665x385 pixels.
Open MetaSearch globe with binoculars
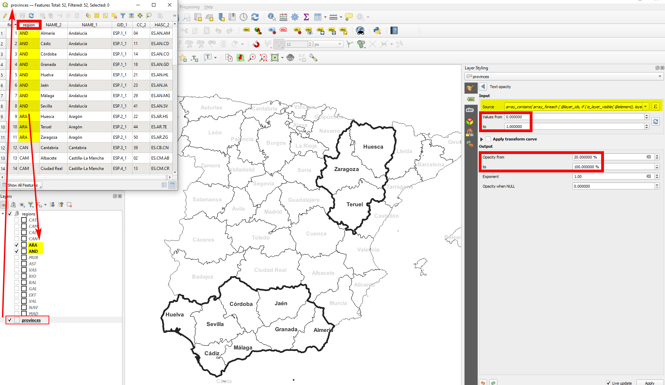360,31
